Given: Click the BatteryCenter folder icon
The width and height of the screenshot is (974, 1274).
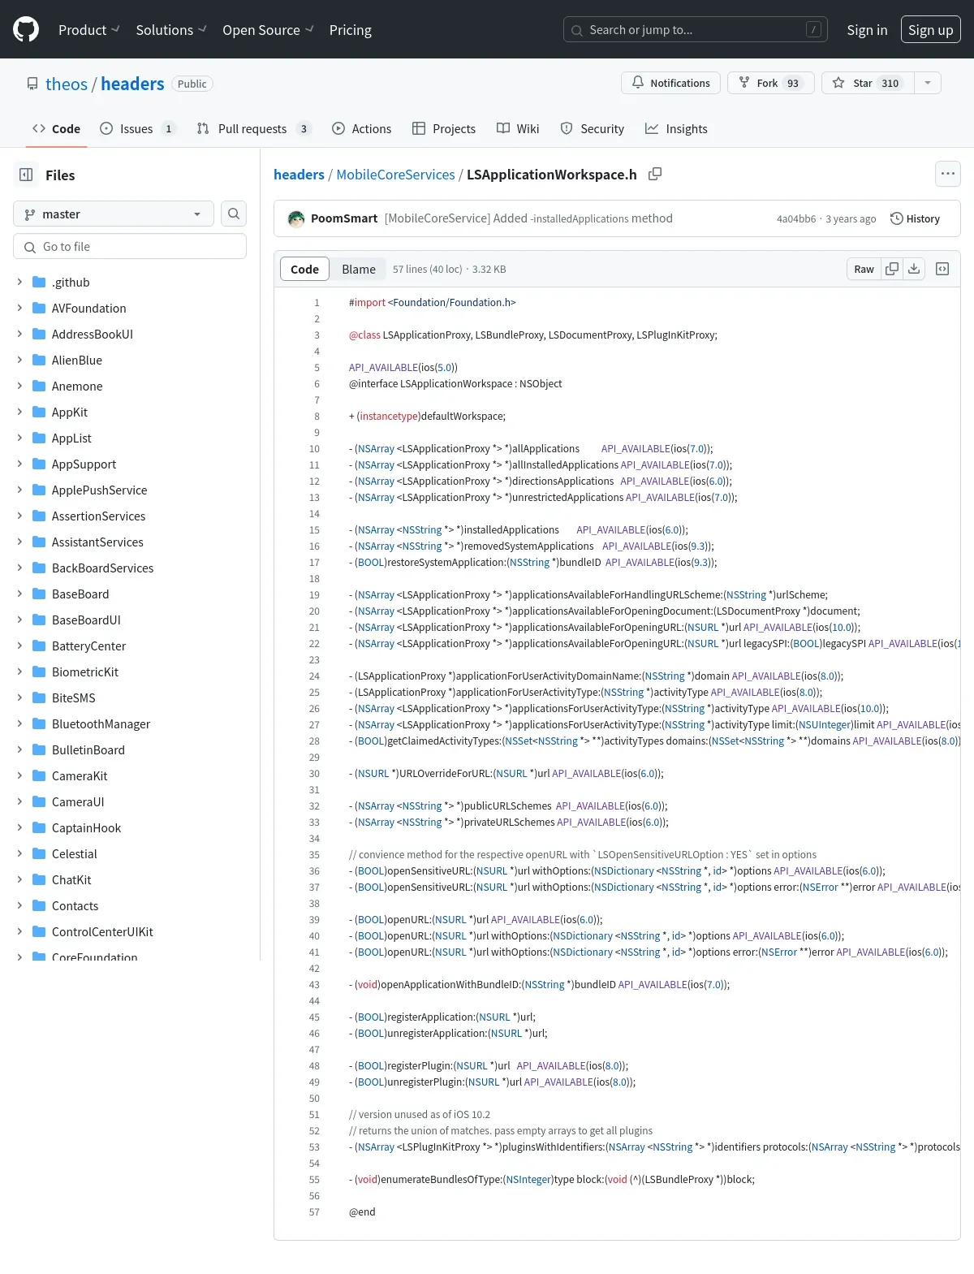Looking at the screenshot, I should pyautogui.click(x=39, y=646).
